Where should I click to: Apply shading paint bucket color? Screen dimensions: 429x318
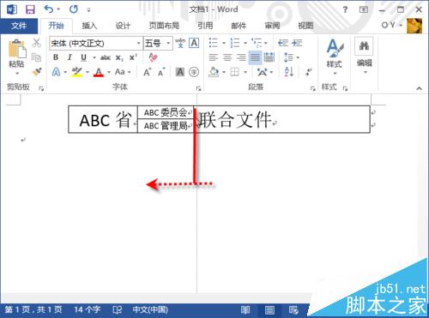[214, 72]
